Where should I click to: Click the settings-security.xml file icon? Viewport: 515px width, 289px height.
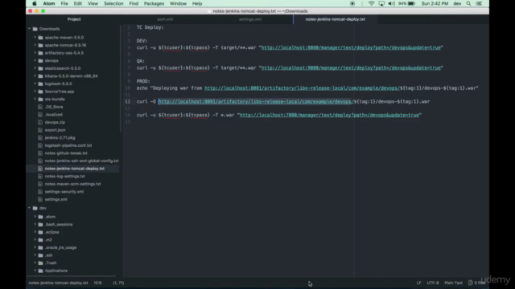(x=40, y=191)
